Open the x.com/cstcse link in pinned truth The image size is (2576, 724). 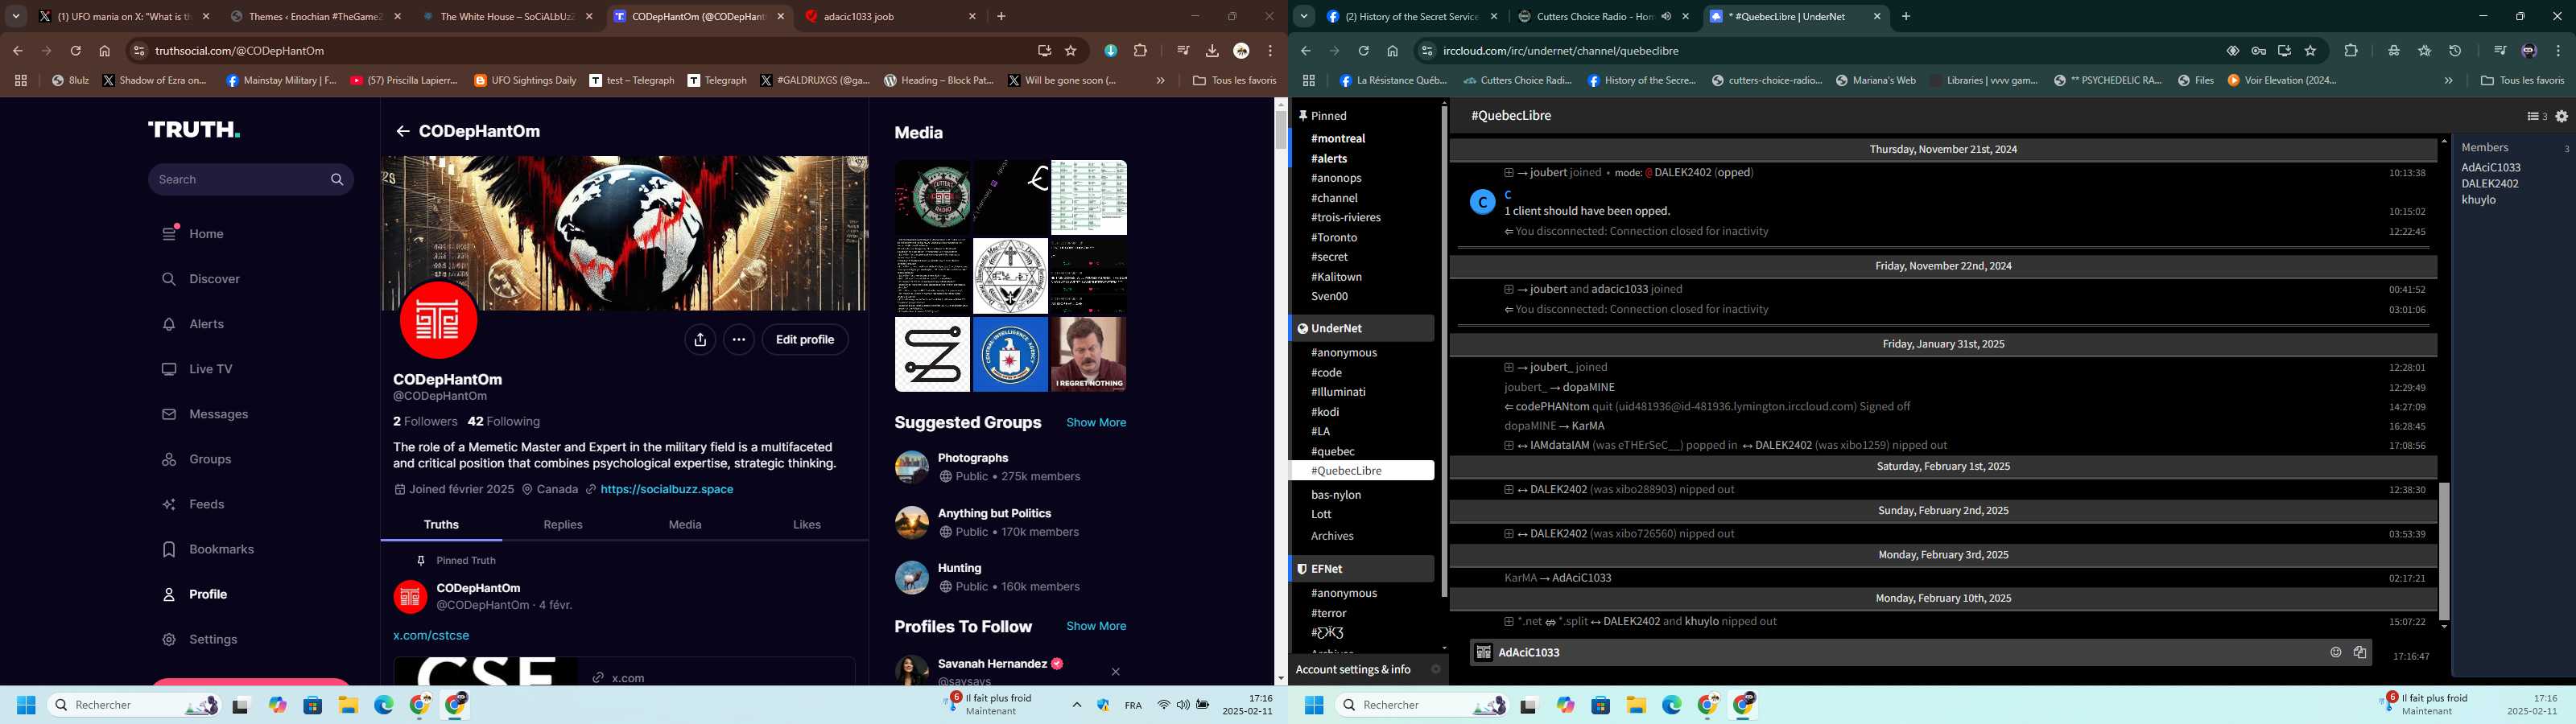(431, 636)
